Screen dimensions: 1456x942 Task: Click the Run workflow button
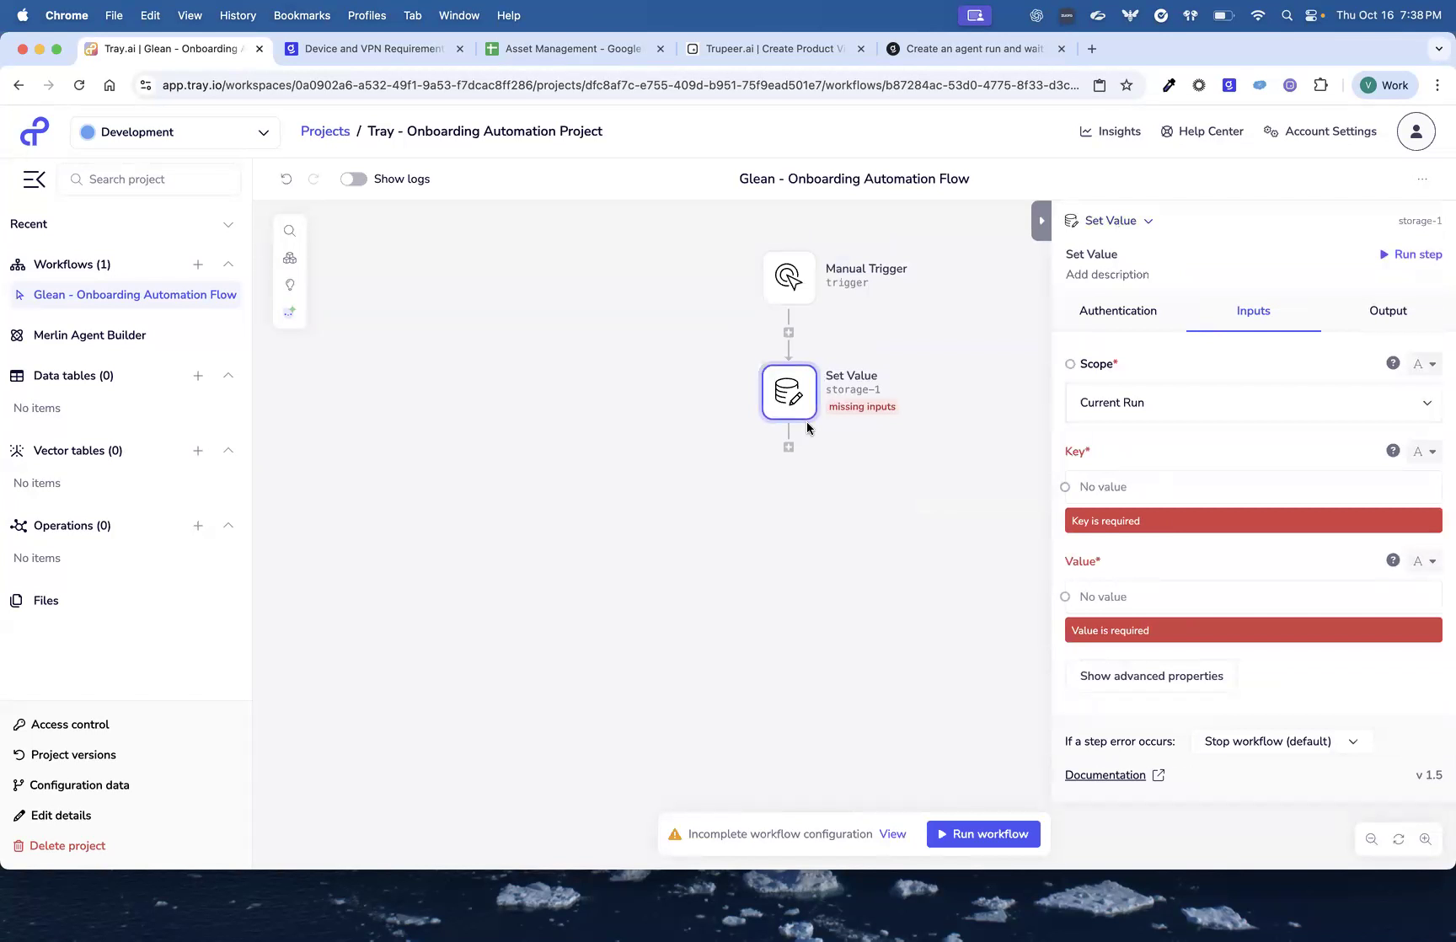coord(982,833)
